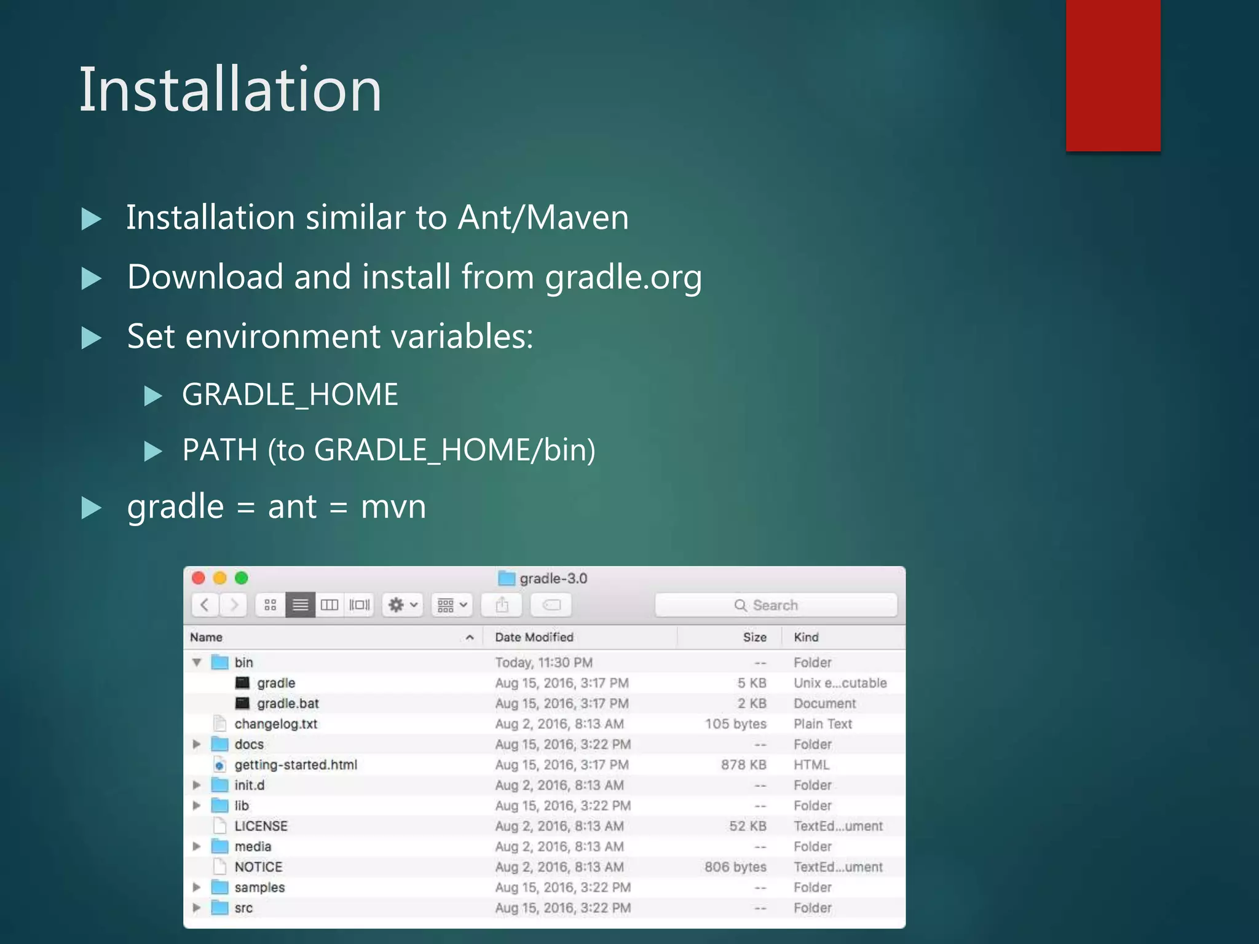1259x944 pixels.
Task: Expand the samples folder
Action: click(197, 887)
